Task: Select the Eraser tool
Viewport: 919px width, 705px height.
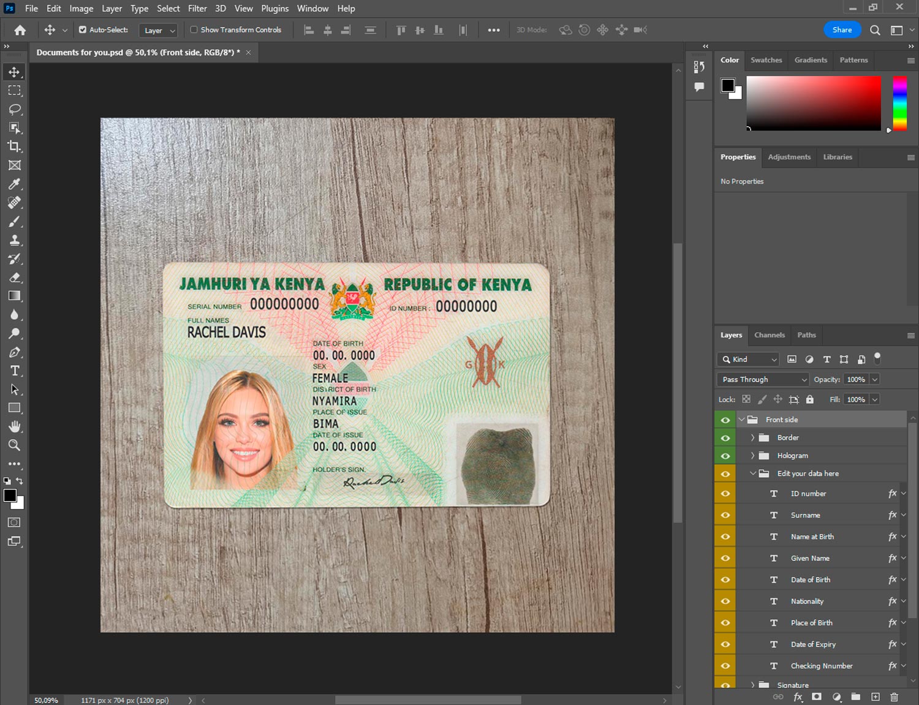Action: click(14, 277)
